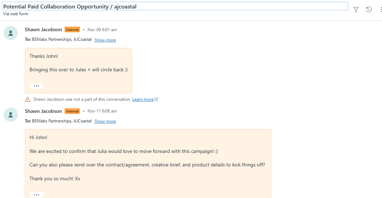Click the external link icon beside Learn more
This screenshot has height=198, width=382.
click(x=157, y=100)
